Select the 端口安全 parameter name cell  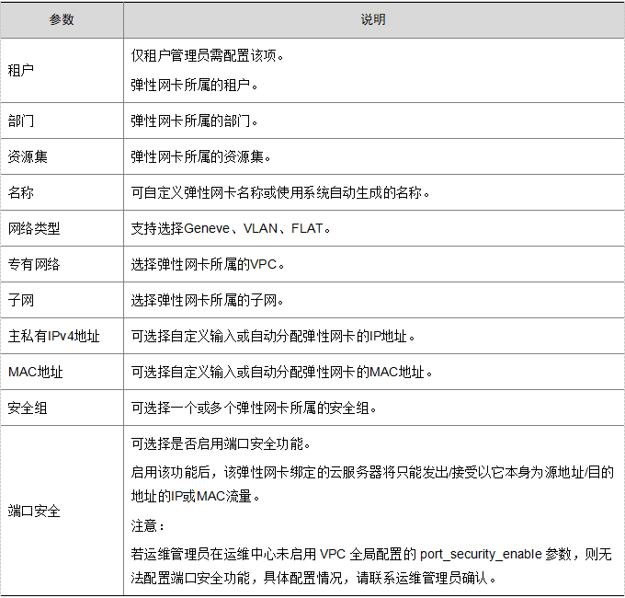[34, 511]
